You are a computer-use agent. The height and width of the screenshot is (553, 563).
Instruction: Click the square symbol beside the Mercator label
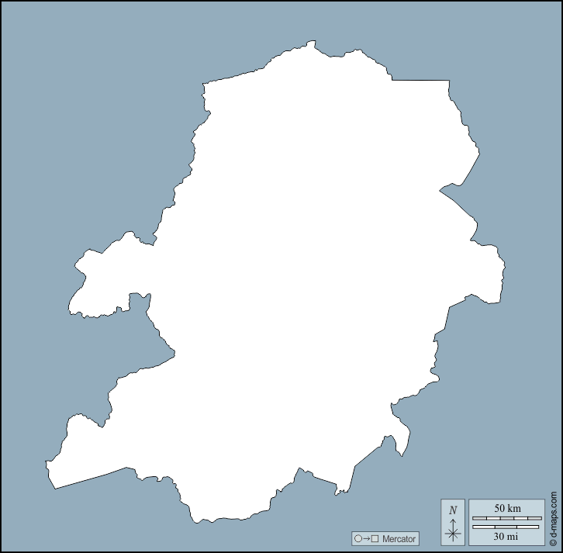[x=375, y=538]
